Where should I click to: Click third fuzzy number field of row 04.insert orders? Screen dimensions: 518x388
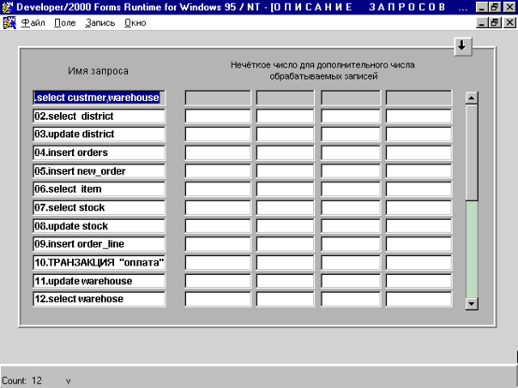tap(351, 152)
